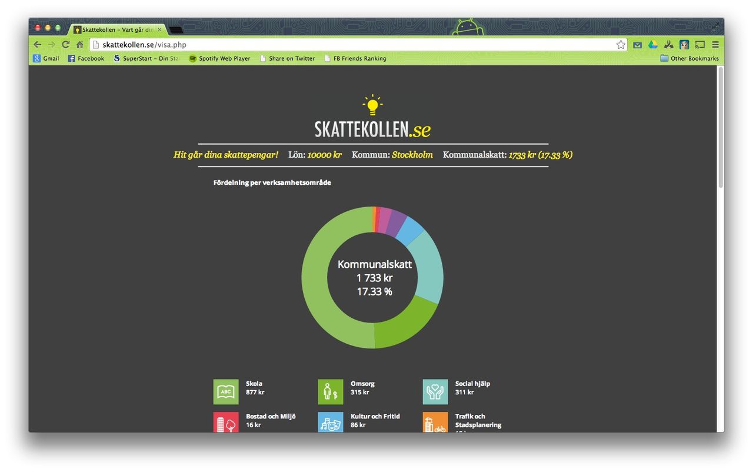Click the Bostad och Miljö 16 kr label
Screen dimensions: 753x472
tap(271, 420)
